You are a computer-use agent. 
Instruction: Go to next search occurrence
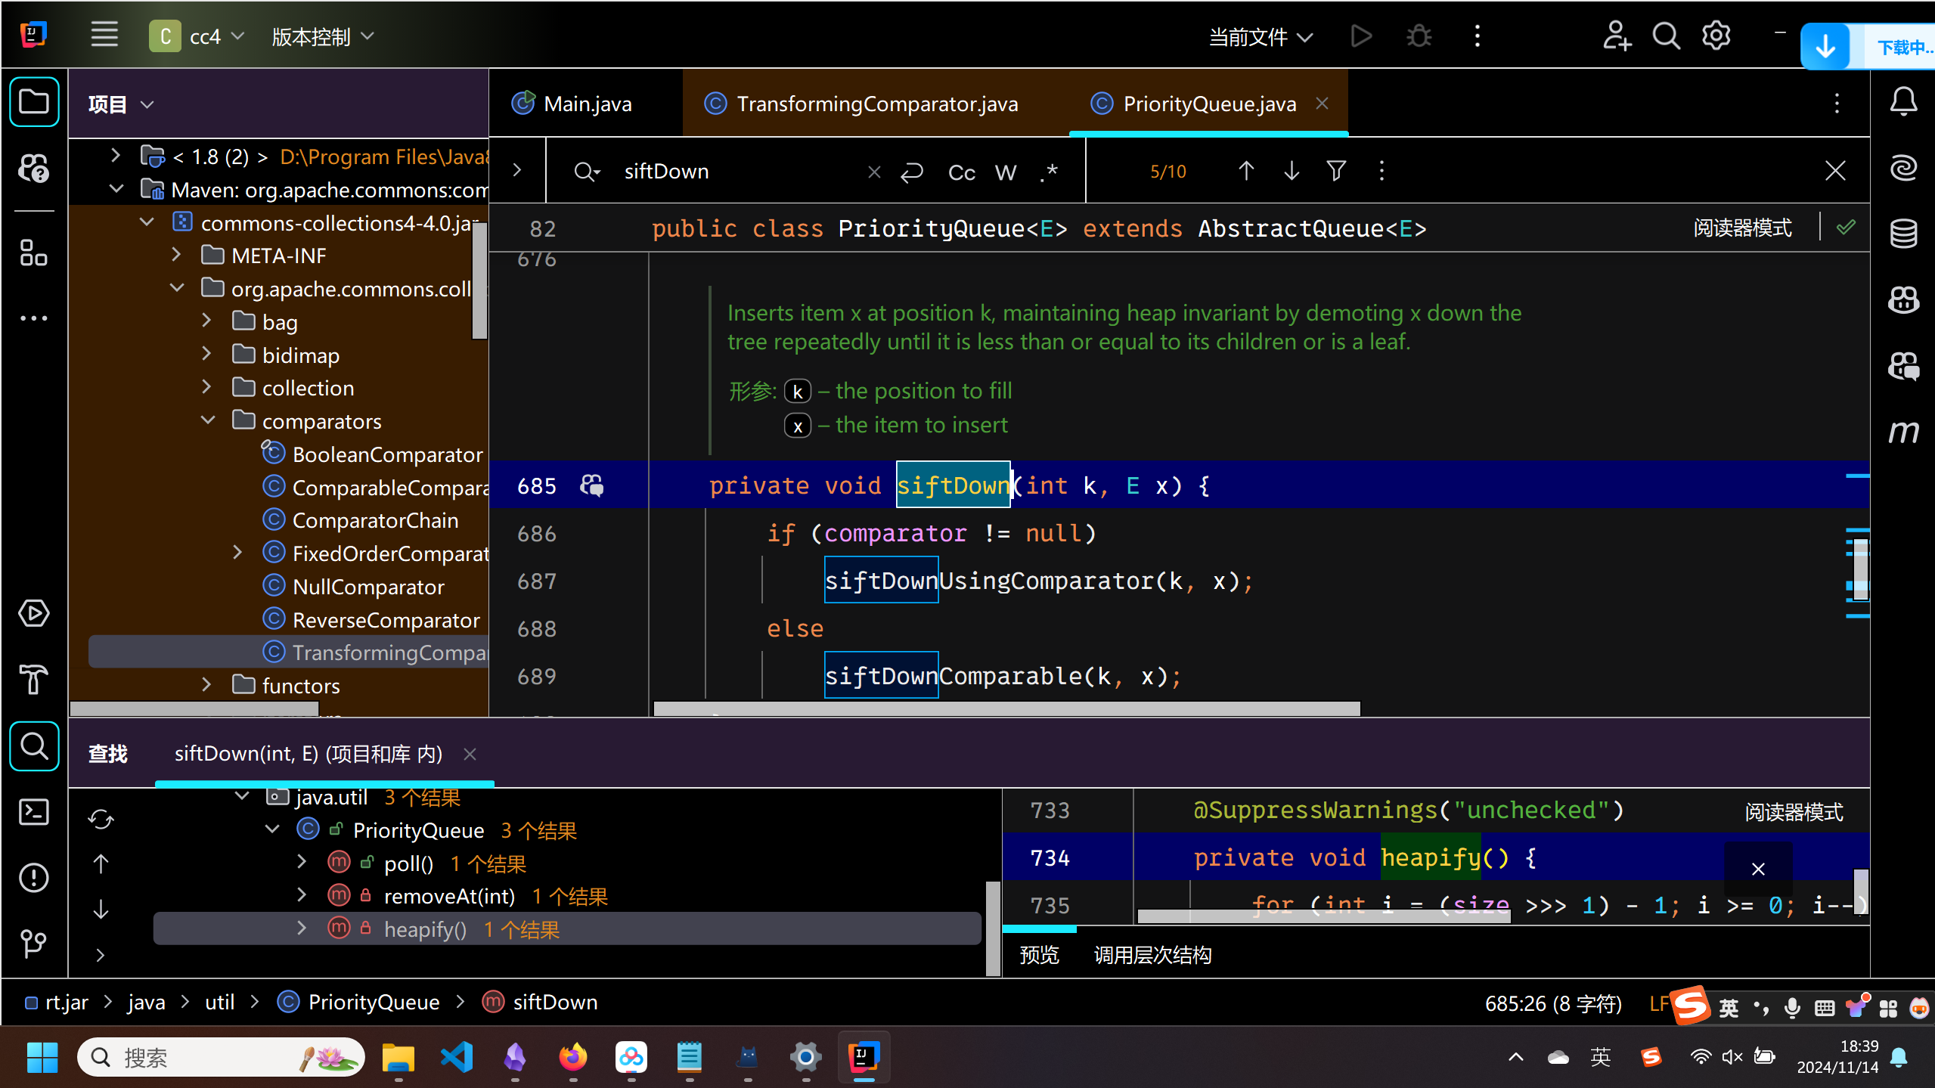tap(1292, 171)
